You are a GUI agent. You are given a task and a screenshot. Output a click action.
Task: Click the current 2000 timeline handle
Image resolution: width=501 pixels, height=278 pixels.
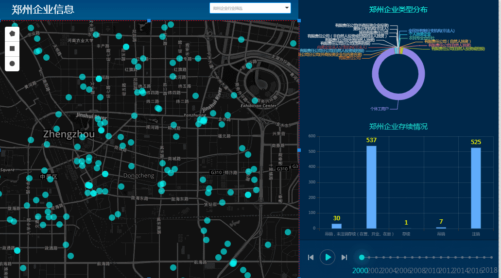[362, 257]
